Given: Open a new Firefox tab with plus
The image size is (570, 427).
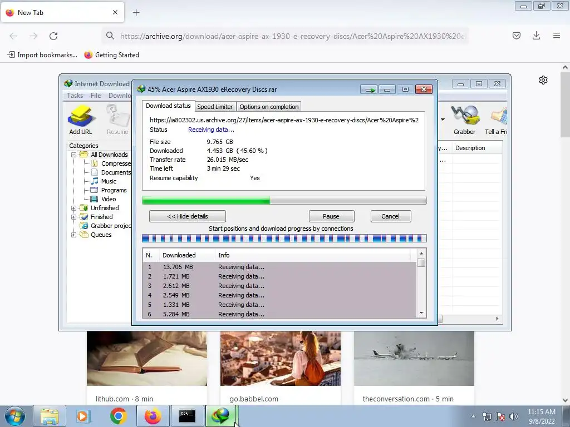Looking at the screenshot, I should (x=136, y=13).
